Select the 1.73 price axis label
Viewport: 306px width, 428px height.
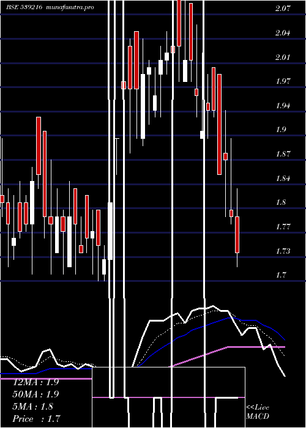(283, 251)
